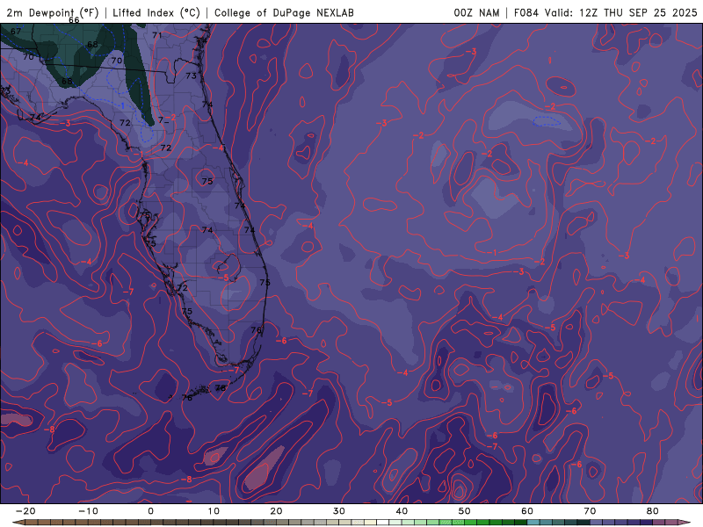This screenshot has width=703, height=527.
Task: Click the 30 label on the color scale
Action: pos(339,511)
